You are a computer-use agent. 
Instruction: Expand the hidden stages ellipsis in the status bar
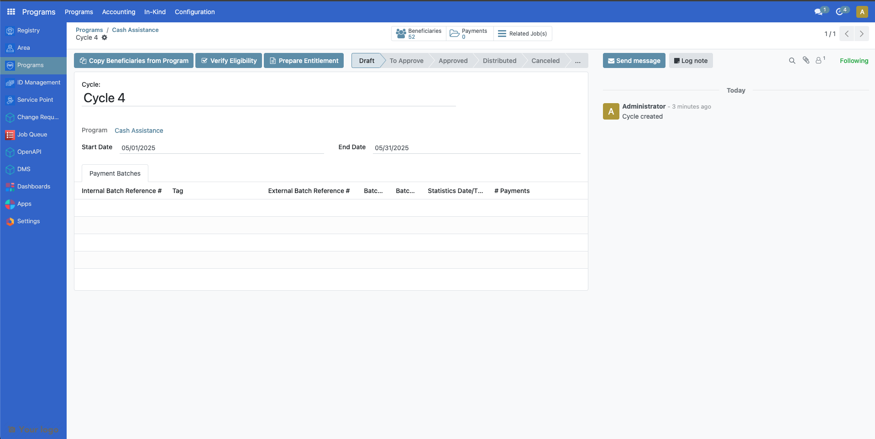click(578, 61)
